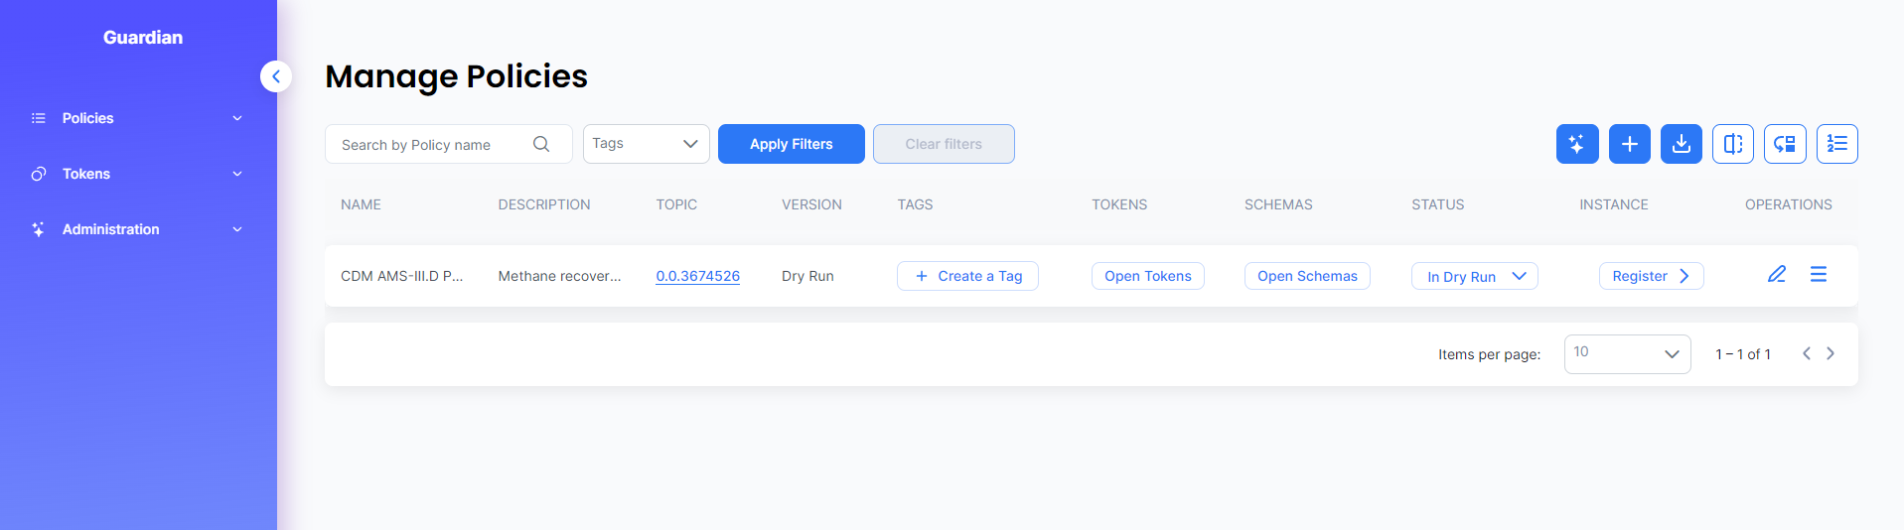Viewport: 1904px width, 530px height.
Task: Click the search magnifier icon
Action: [x=541, y=144]
